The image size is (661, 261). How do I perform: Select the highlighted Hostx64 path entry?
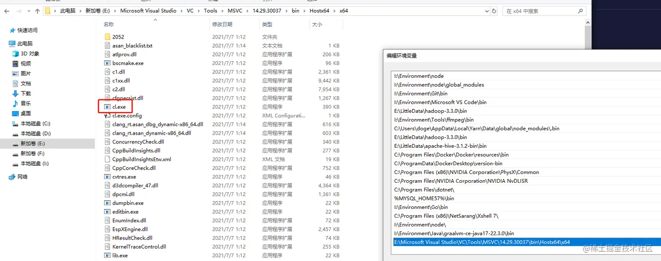click(481, 242)
